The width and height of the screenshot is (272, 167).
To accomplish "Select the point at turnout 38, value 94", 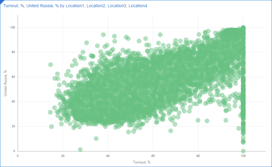I will [103, 35].
